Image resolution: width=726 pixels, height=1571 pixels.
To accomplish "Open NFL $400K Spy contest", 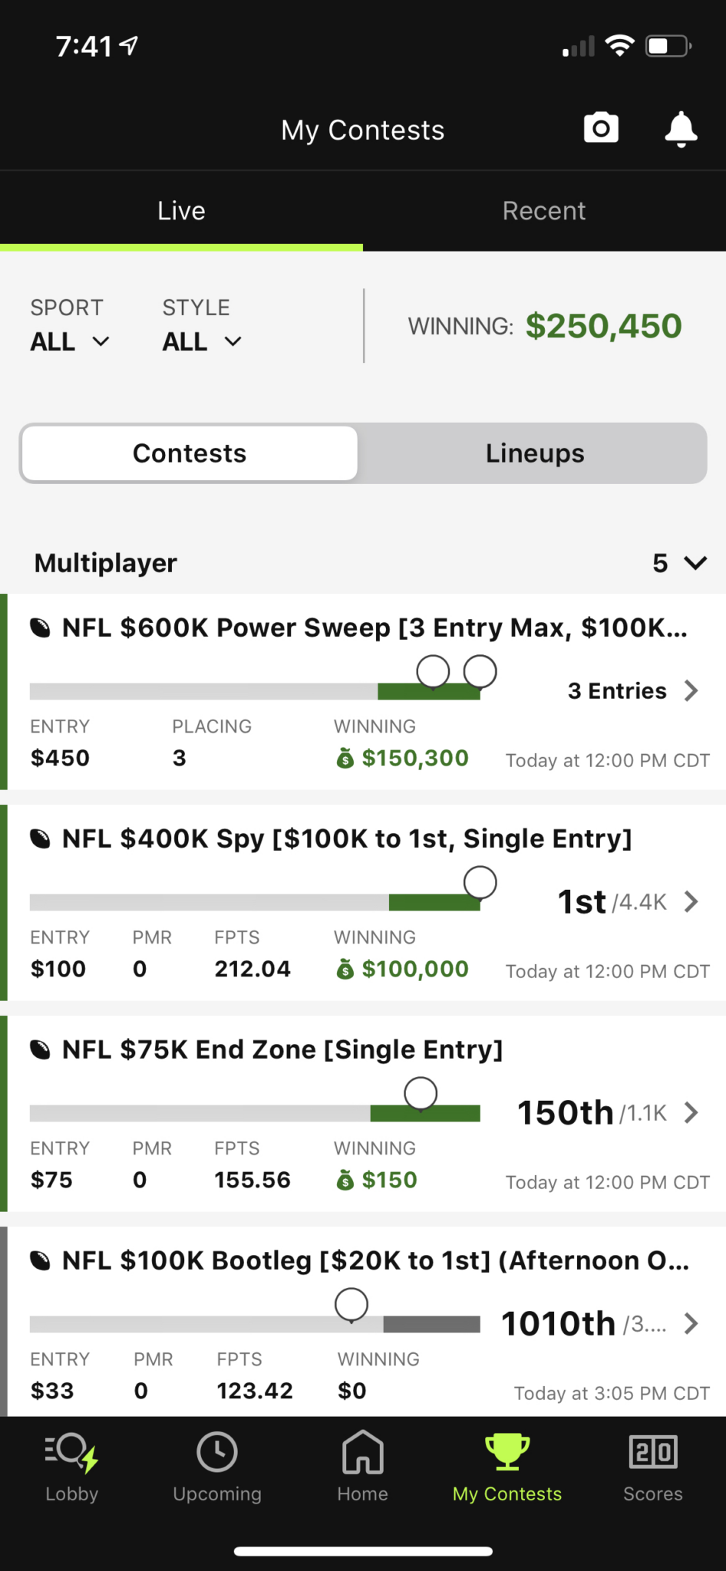I will [347, 839].
